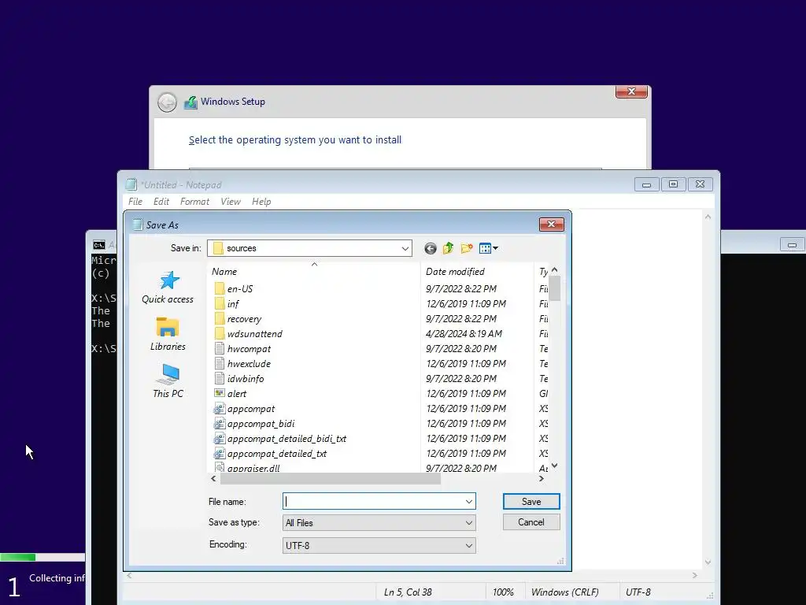Screen dimensions: 806x605
Task: Click the Command Prompt window icon
Action: point(99,245)
